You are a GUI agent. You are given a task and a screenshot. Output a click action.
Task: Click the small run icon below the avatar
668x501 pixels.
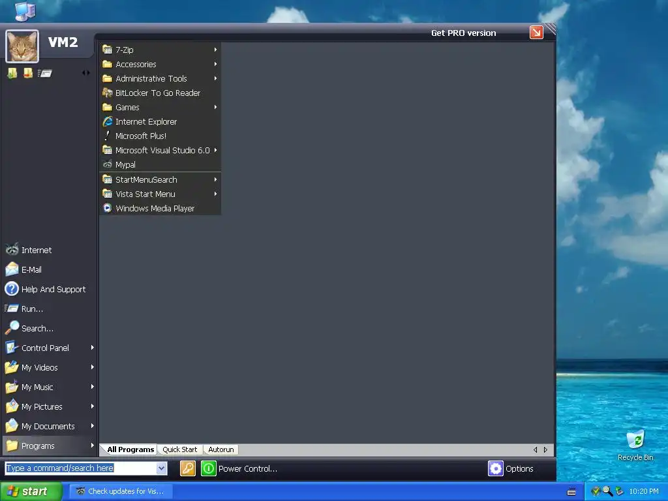(x=45, y=73)
